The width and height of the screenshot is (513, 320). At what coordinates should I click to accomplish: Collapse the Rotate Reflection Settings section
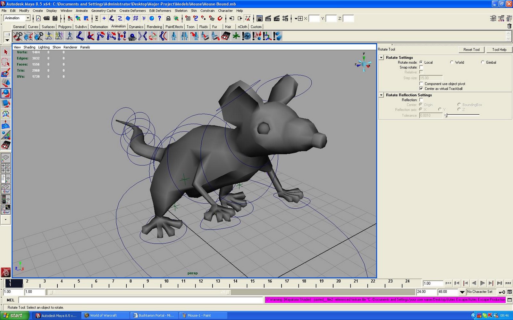pos(381,95)
